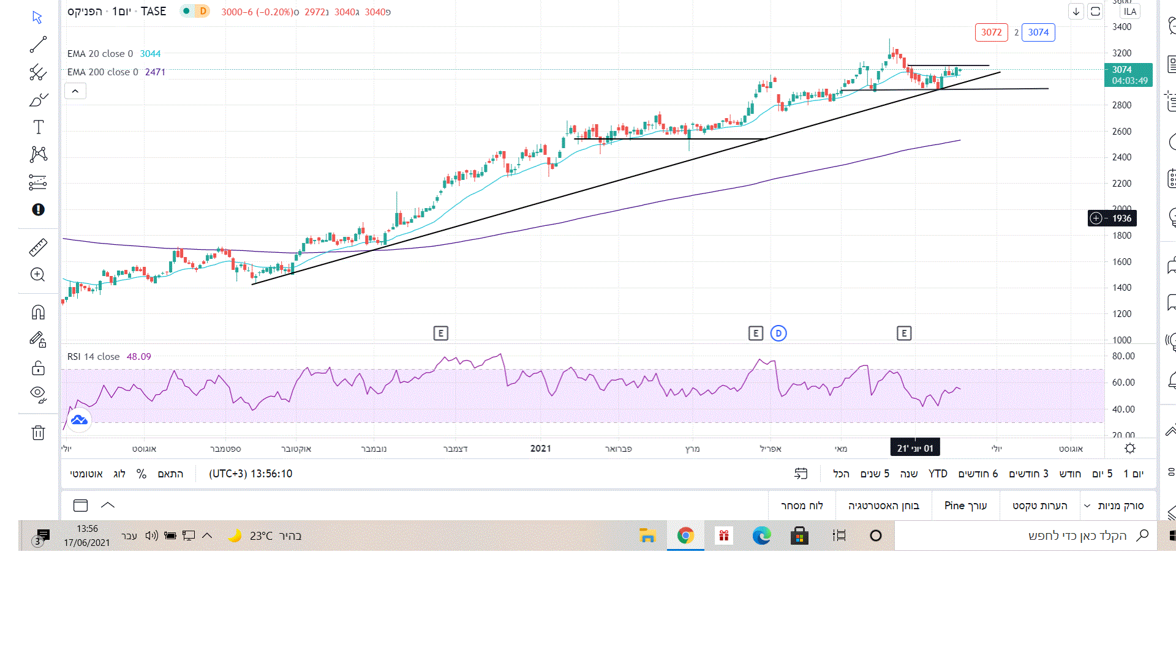
Task: Open Chrome from the taskbar
Action: (x=685, y=536)
